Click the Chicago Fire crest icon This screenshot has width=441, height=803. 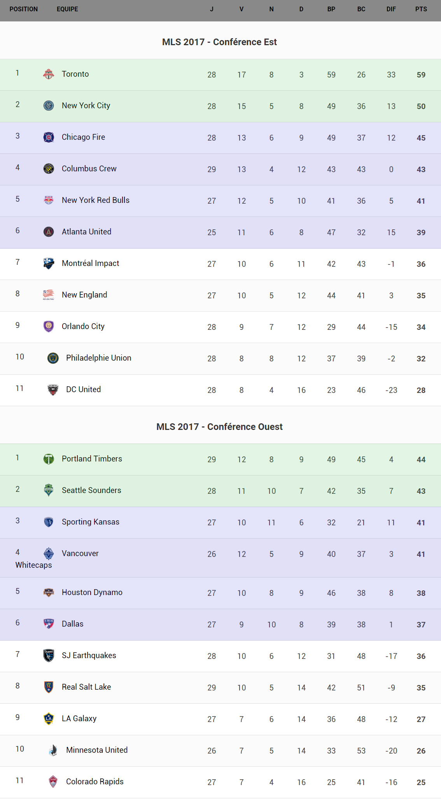point(49,137)
